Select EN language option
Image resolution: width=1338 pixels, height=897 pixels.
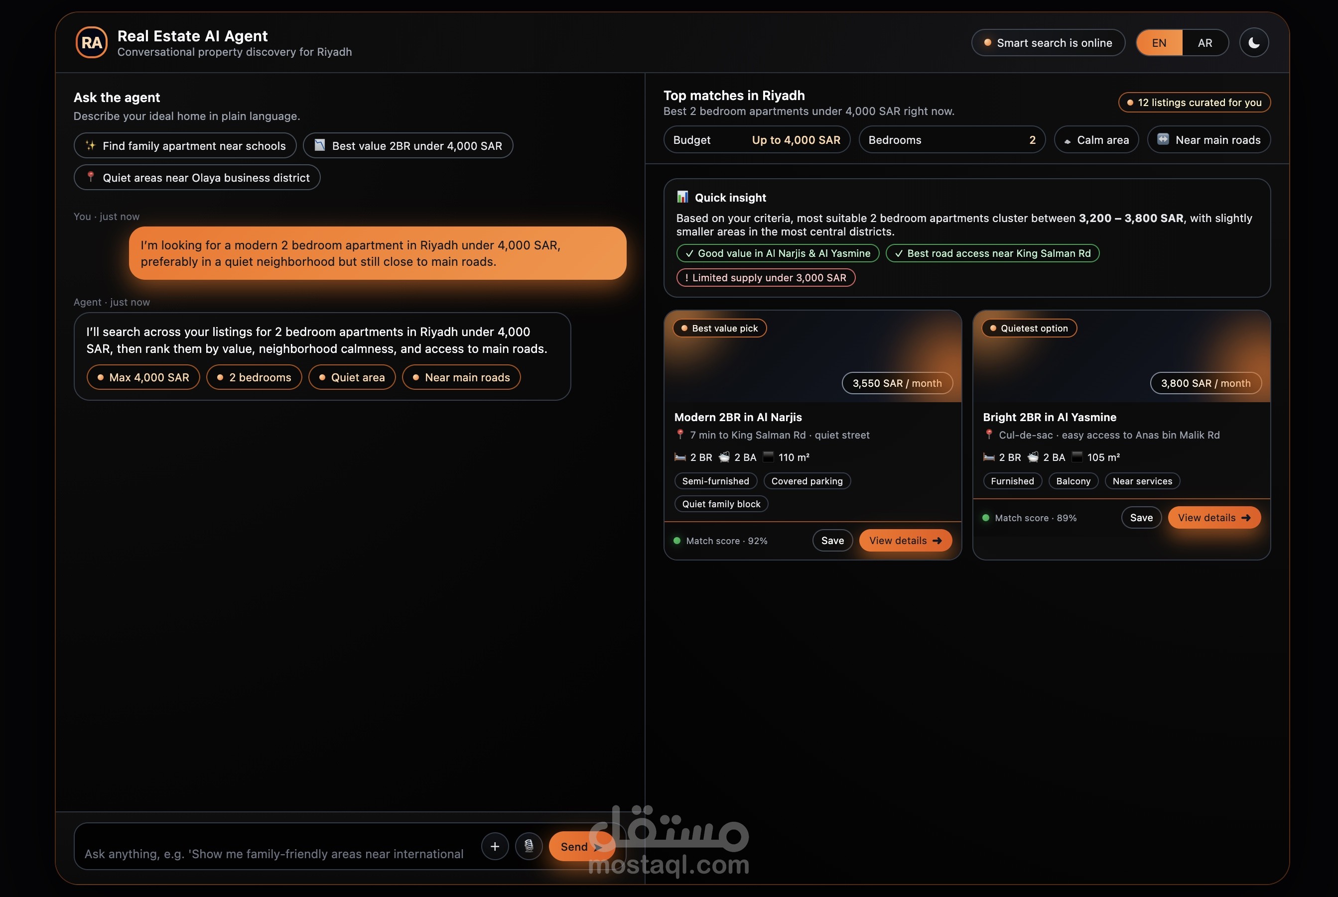[1159, 43]
